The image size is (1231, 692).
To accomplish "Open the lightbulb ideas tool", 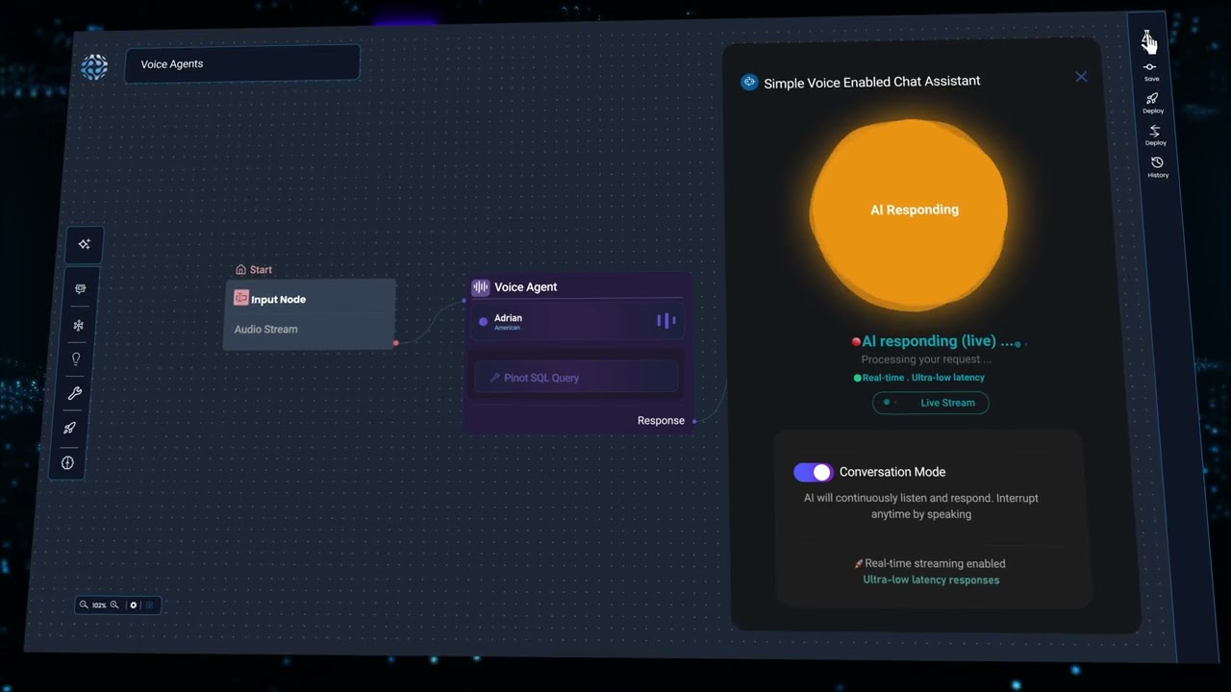I will point(76,358).
